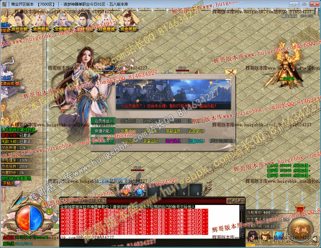Click the 当前等级 480 level text
The image size is (321, 248).
(258, 212)
